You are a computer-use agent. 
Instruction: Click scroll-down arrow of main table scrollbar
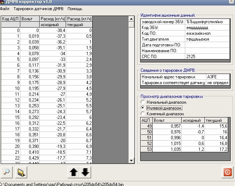pyautogui.click(x=131, y=160)
